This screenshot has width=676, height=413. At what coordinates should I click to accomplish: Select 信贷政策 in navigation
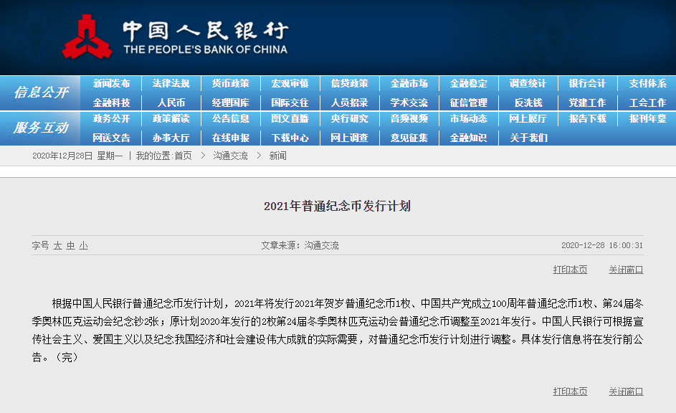click(349, 84)
